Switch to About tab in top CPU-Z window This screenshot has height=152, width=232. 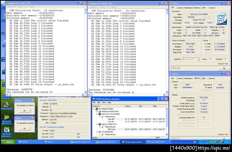click(x=212, y=8)
